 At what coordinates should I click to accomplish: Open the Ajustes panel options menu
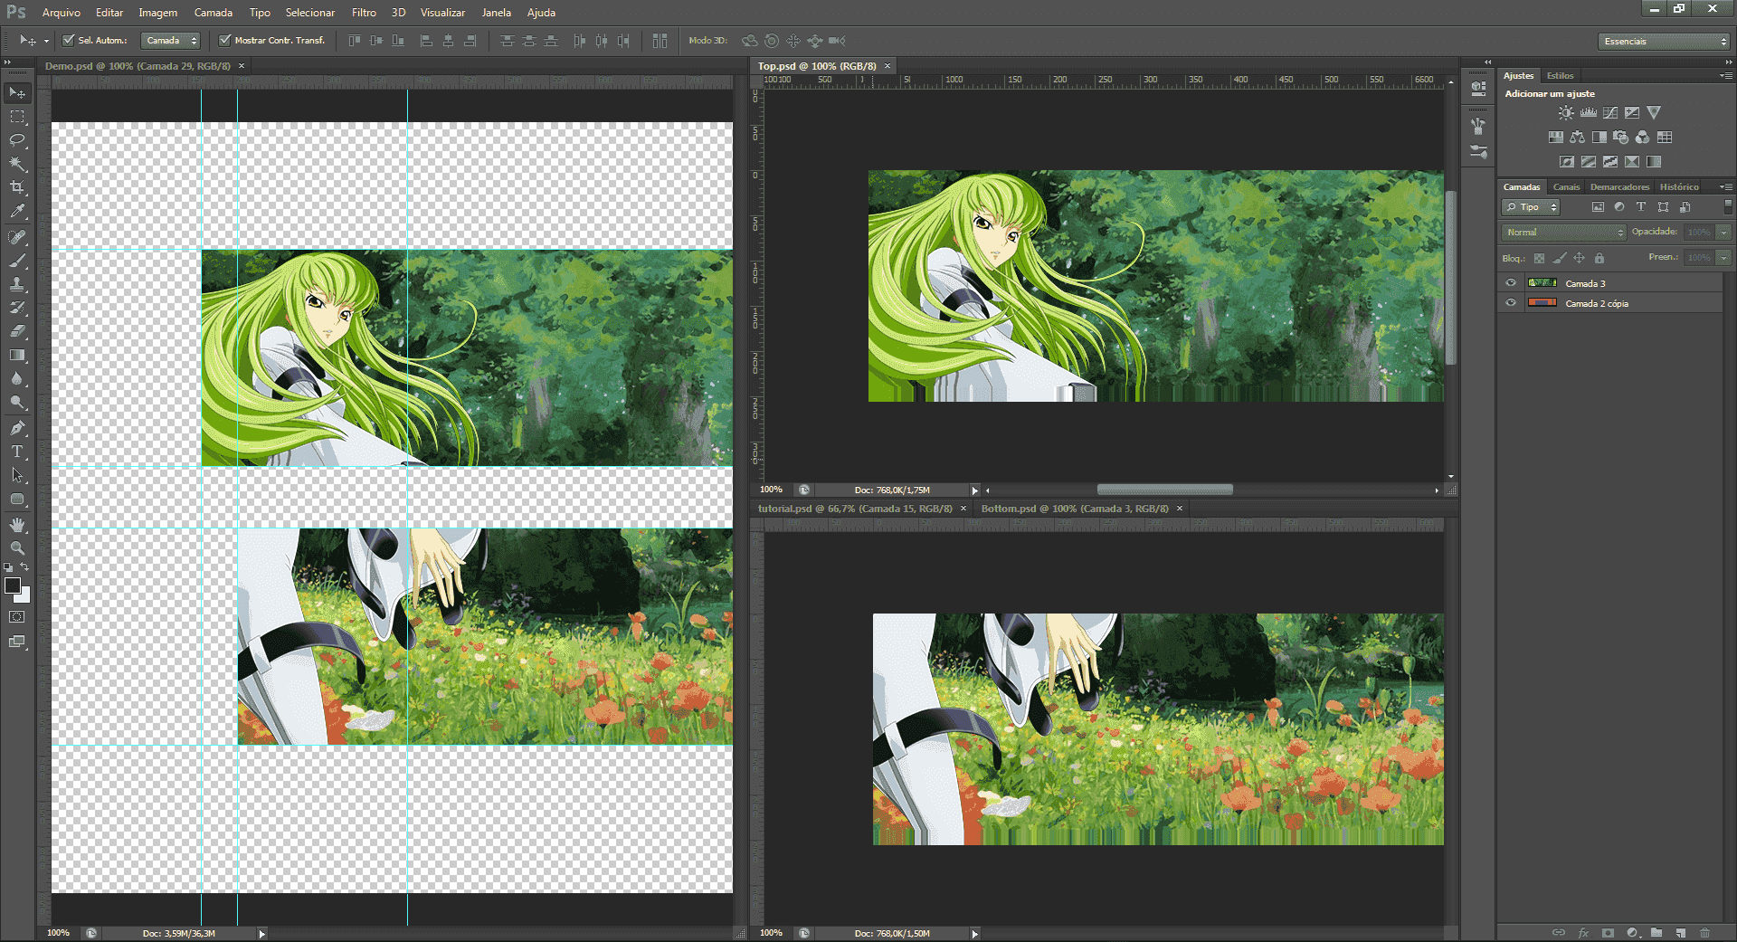tap(1724, 76)
